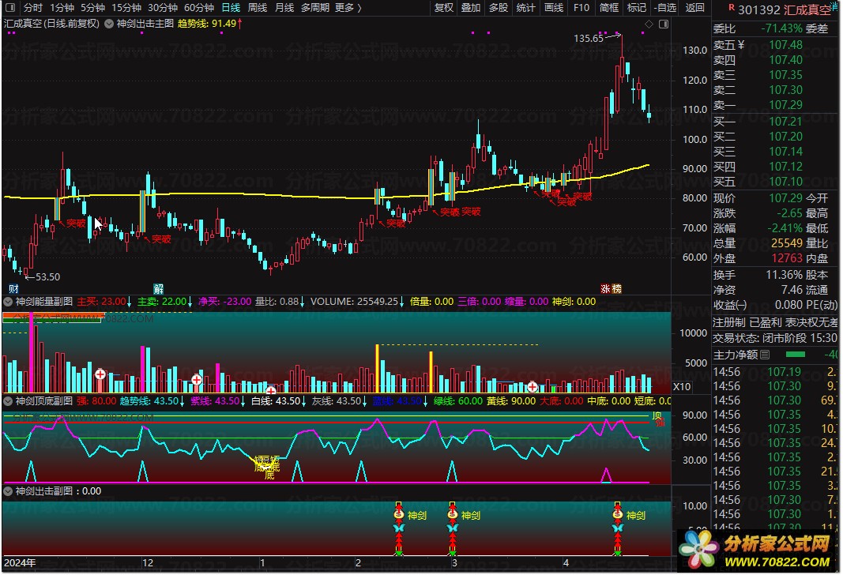
Task: Click the 2024年 label on the time axis
Action: click(x=20, y=563)
